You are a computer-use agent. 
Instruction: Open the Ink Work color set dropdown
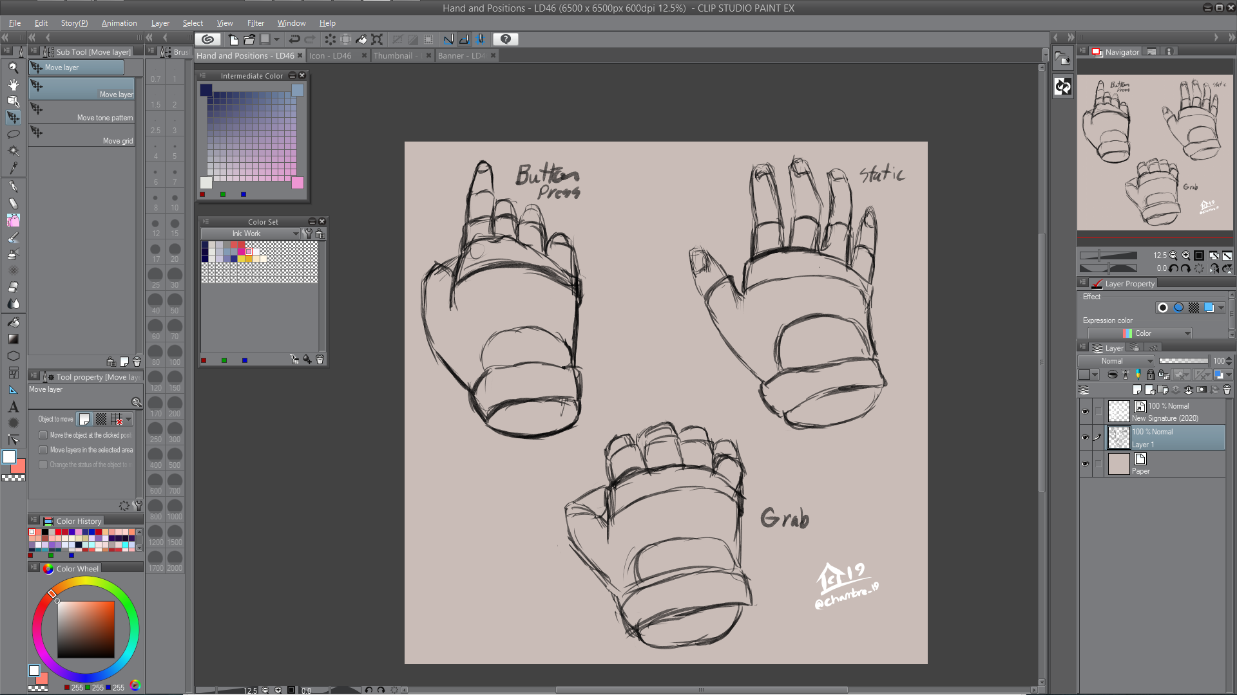[250, 234]
